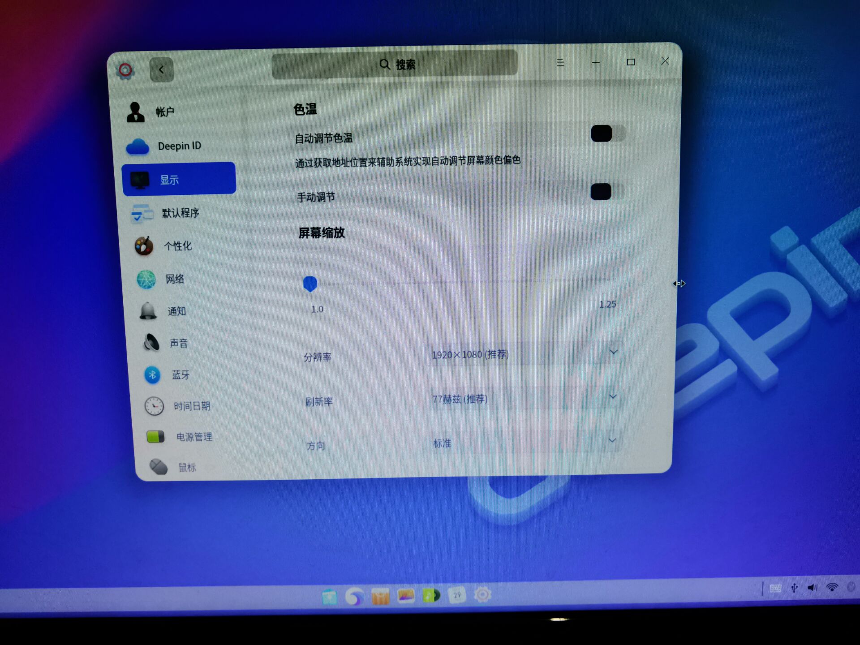Expand the orientation (方向) 标准 dropdown
This screenshot has width=860, height=645.
(x=523, y=442)
